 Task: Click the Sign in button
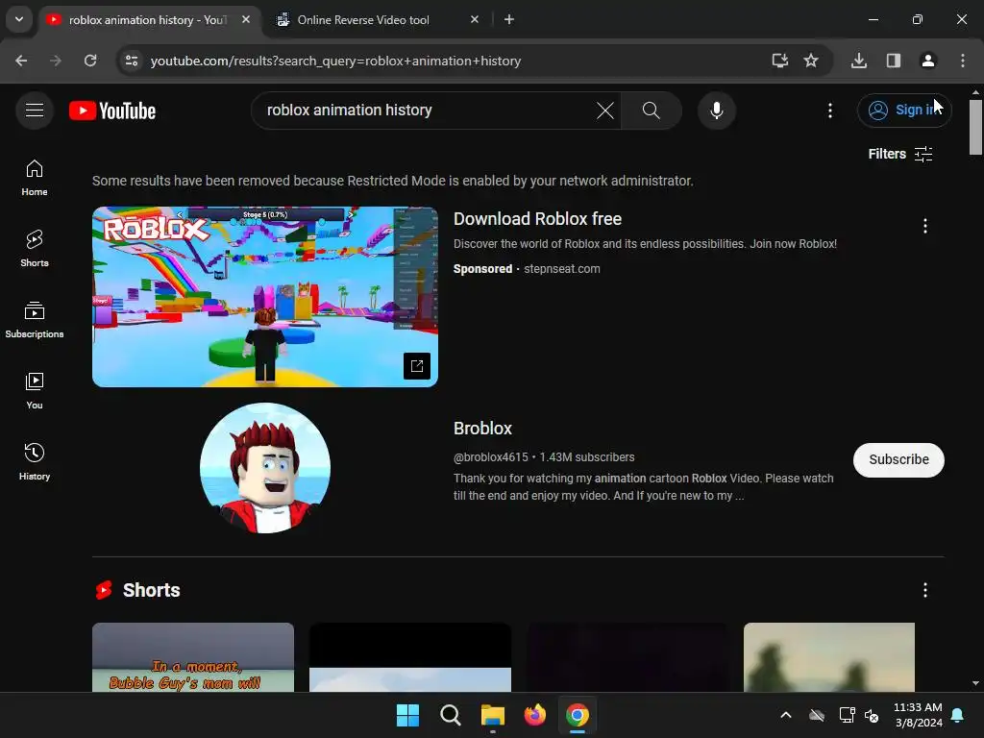click(904, 111)
